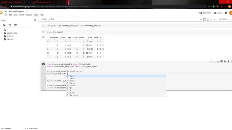Mount Drive icon in Files panel

[16, 25]
